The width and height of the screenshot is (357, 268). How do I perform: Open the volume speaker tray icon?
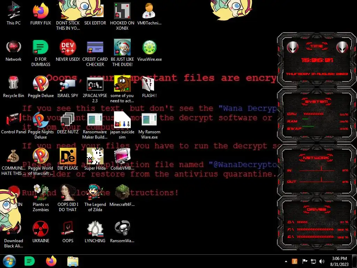coord(321,261)
